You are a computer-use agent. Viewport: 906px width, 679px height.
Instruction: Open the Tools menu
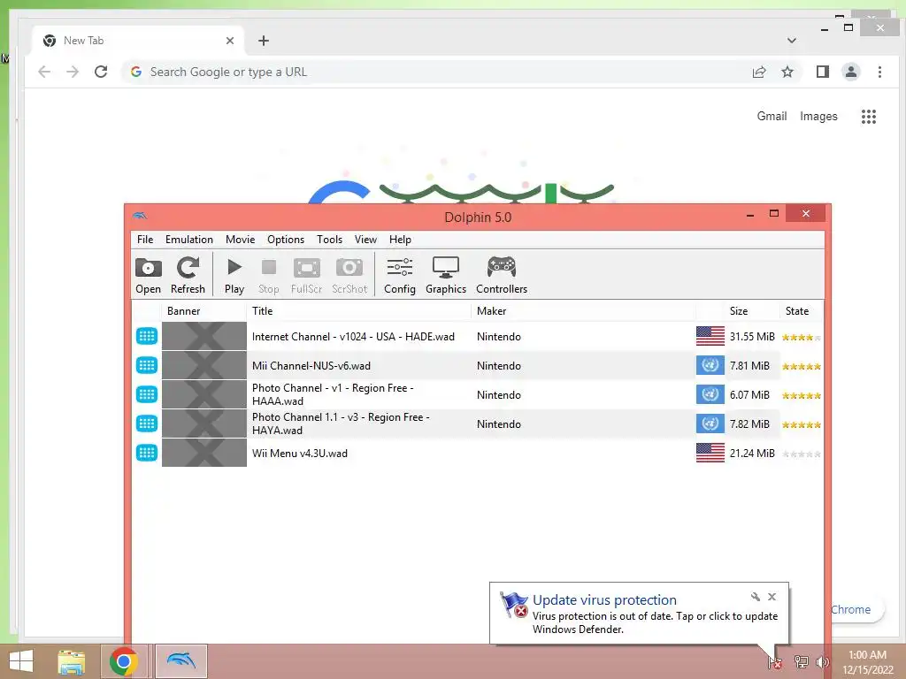coord(329,239)
